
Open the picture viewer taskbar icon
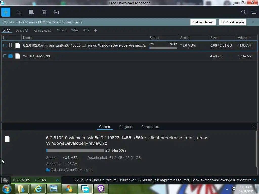click(x=54, y=189)
